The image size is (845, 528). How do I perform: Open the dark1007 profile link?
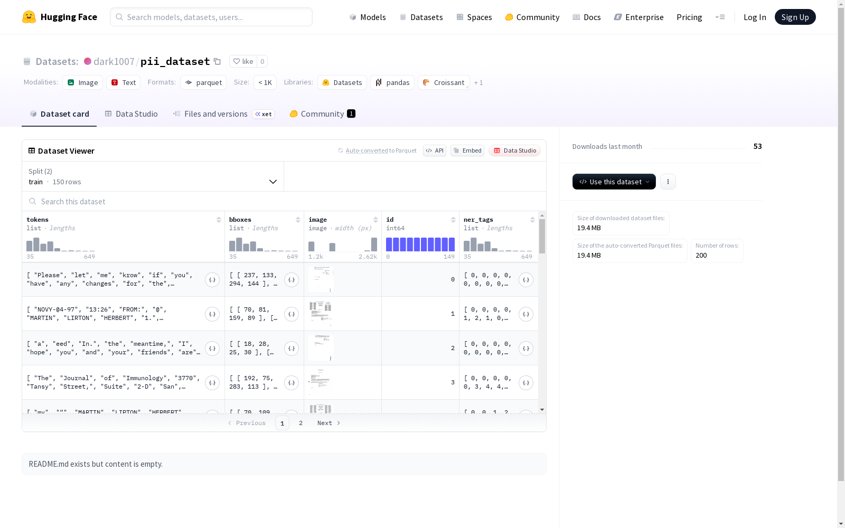(x=114, y=61)
